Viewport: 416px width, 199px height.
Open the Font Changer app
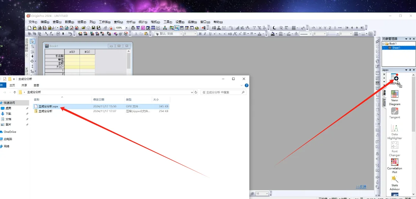394,149
